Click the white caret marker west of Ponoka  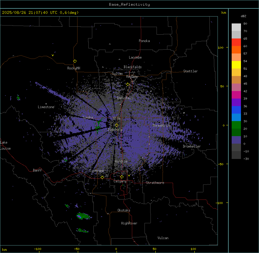[110, 44]
